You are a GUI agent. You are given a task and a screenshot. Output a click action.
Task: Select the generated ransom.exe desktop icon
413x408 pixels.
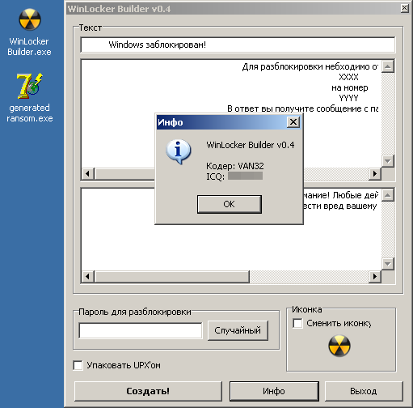[30, 97]
